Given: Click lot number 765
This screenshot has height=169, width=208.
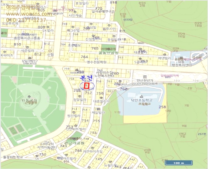Looking at the screenshot, I should click(95, 48).
